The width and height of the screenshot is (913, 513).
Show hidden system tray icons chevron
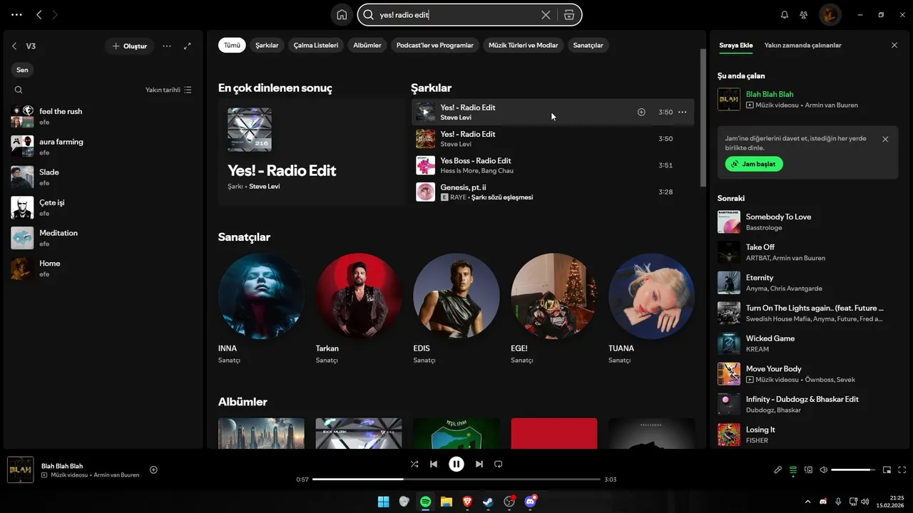(x=807, y=502)
